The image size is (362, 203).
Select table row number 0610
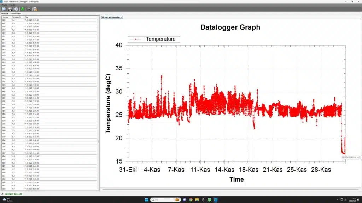[49, 33]
